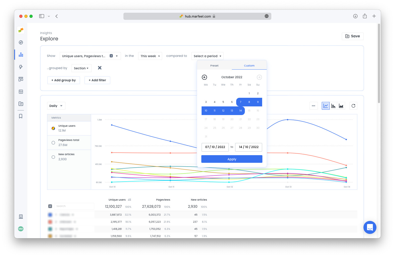The image size is (395, 257).
Task: Open the Section group-by dropdown
Action: click(81, 68)
